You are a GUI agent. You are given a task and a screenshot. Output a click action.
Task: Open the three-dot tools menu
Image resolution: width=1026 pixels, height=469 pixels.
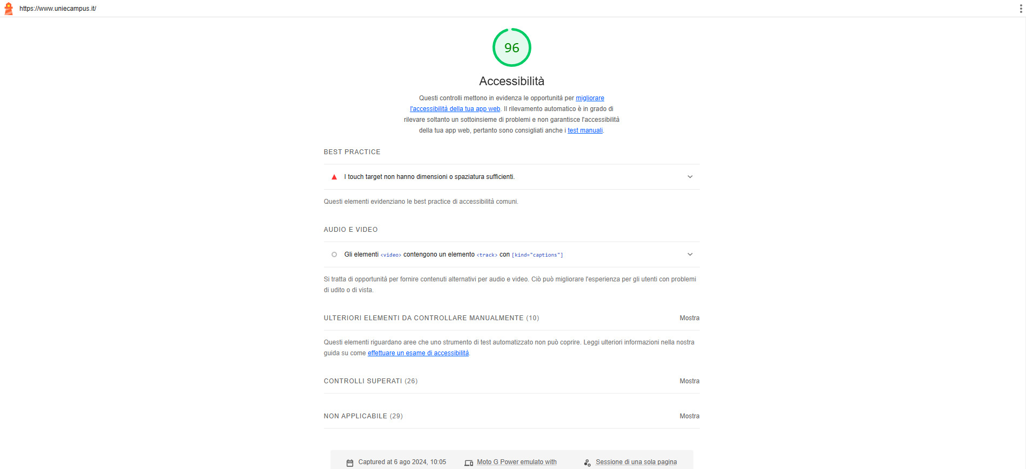pyautogui.click(x=1021, y=9)
